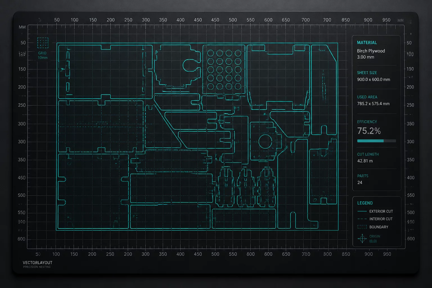Click the BOUNDARY legend text
This screenshot has height=288, width=432.
tap(379, 227)
